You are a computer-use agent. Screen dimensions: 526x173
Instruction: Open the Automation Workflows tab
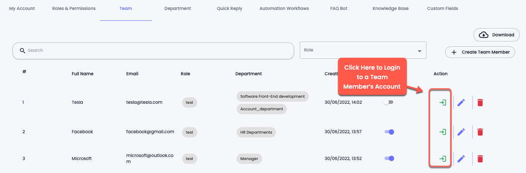click(284, 9)
